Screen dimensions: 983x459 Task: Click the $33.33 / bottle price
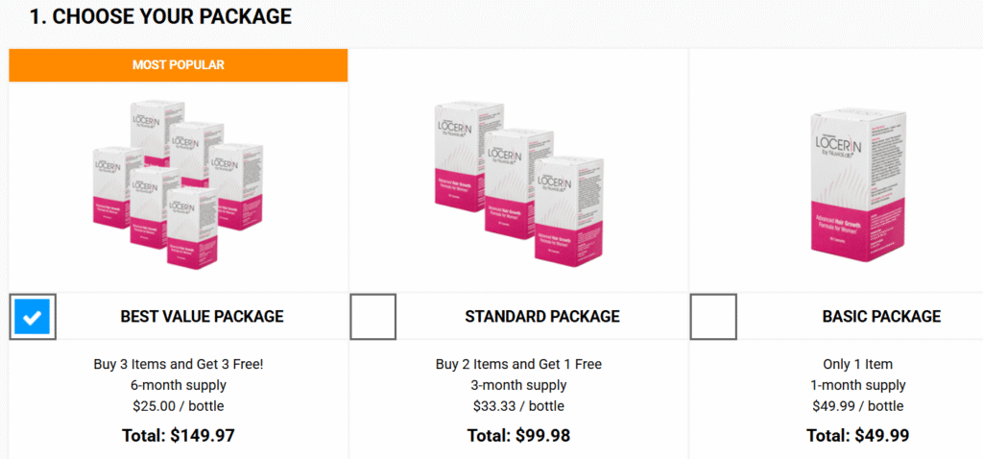coord(518,406)
